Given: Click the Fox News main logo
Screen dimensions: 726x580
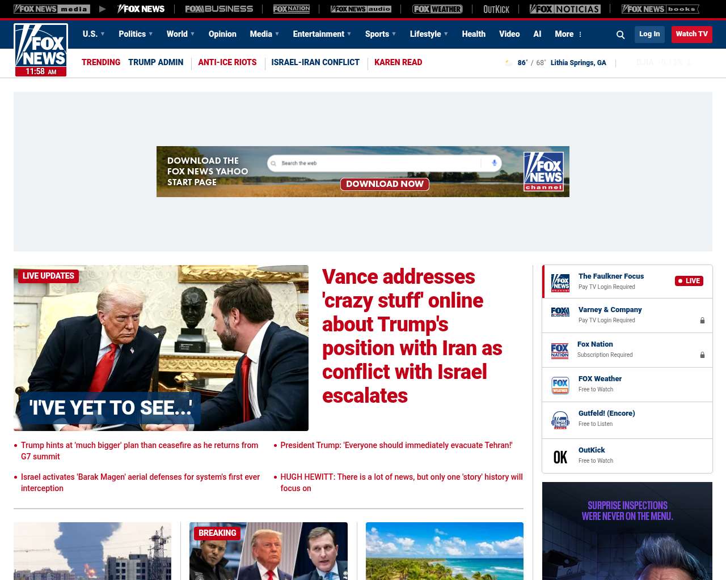Looking at the screenshot, I should click(41, 50).
